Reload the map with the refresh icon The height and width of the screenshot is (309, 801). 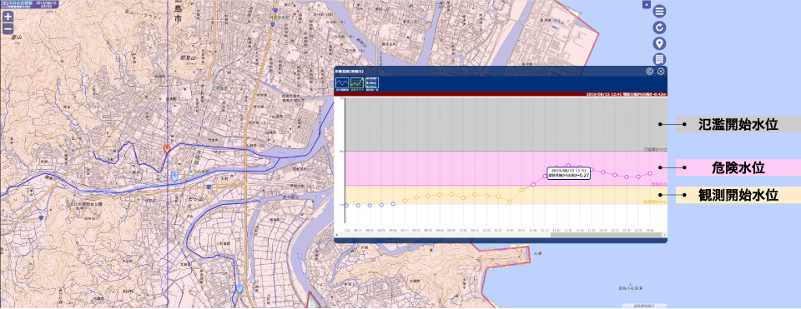[659, 27]
